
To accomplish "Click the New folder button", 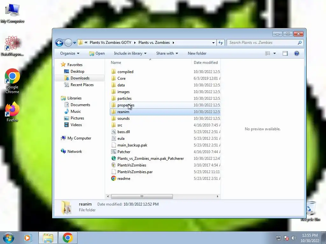I will point(197,53).
